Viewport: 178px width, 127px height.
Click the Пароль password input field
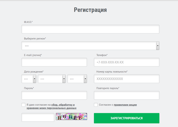(54, 95)
